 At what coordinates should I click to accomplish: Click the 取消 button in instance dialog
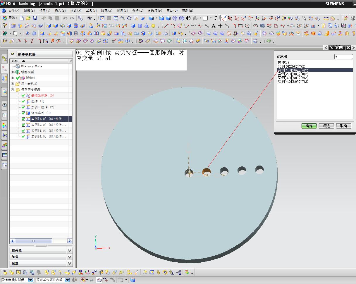[x=343, y=126]
